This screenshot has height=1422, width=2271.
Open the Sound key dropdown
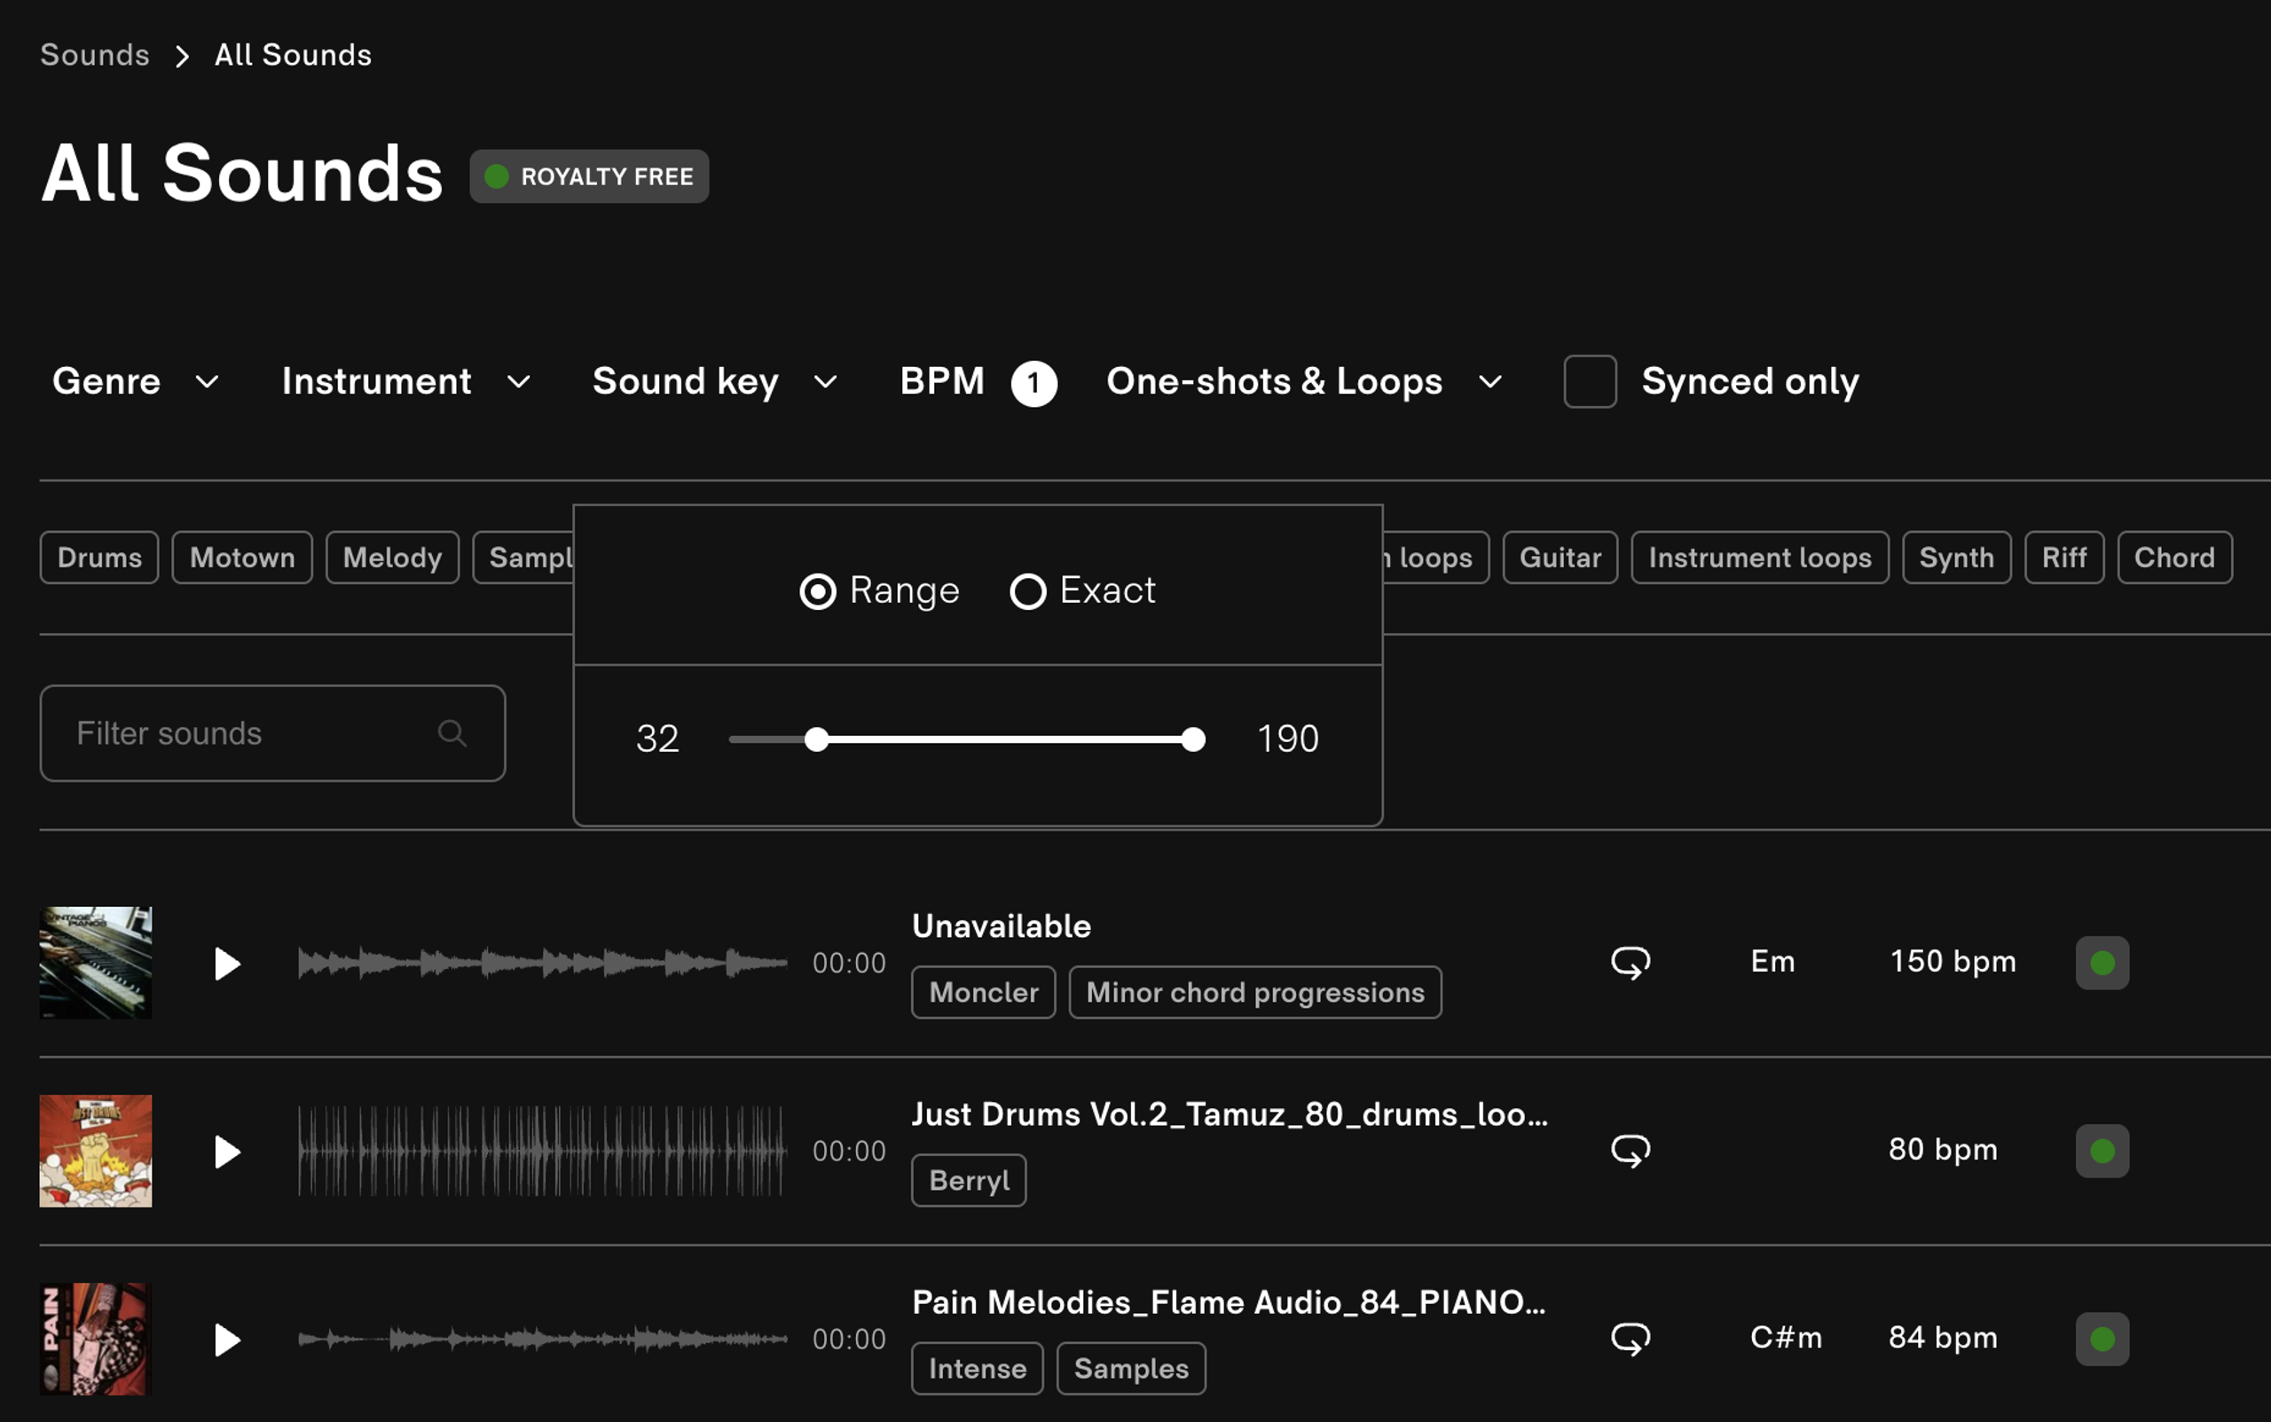coord(713,382)
